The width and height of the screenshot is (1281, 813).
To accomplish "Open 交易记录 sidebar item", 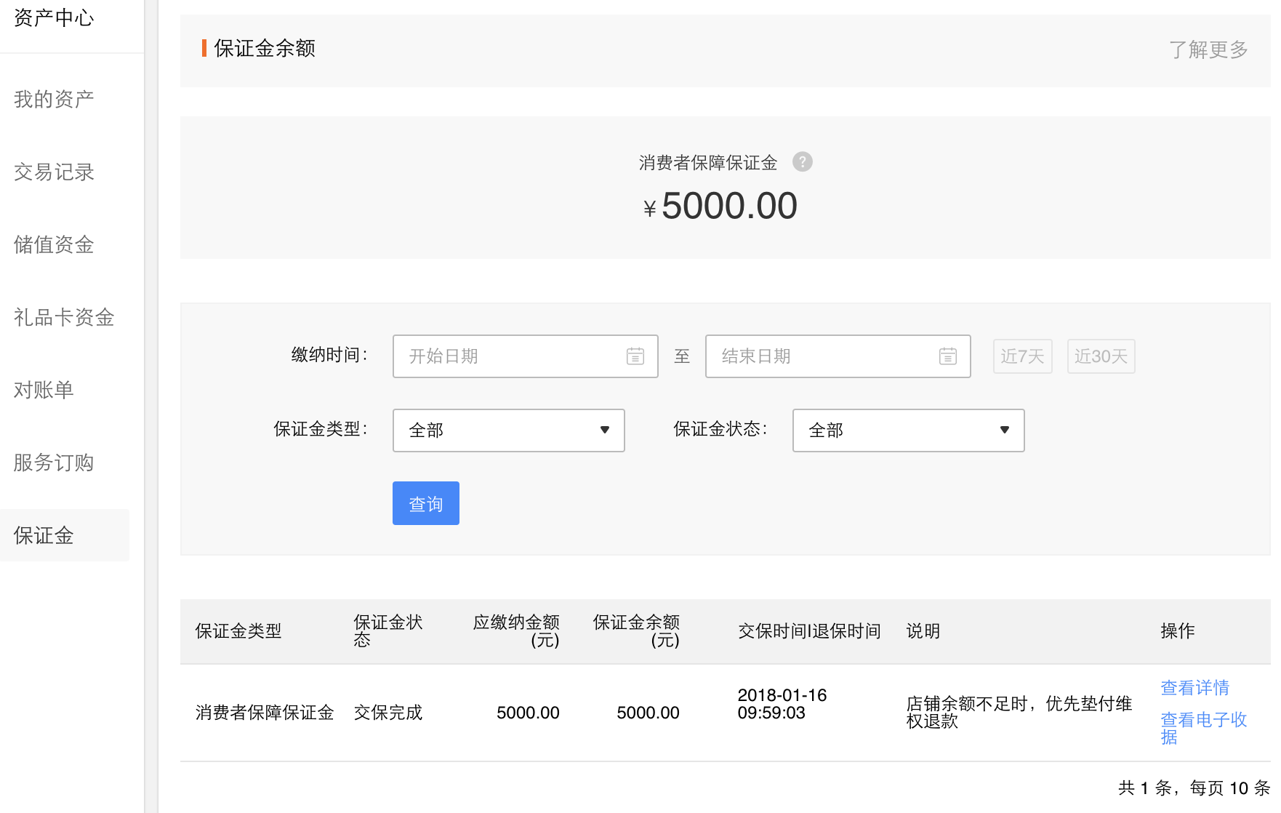I will coord(54,172).
